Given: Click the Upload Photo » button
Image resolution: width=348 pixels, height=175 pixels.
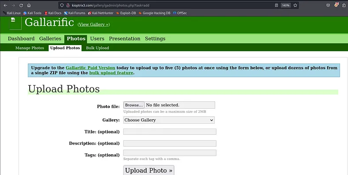Looking at the screenshot, I should (149, 170).
